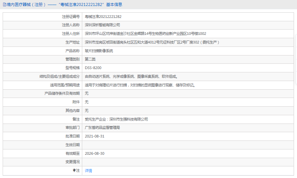The image size is (297, 178).
Task: Click the 结构及组成/主要组成成分 label
Action: 60,76
